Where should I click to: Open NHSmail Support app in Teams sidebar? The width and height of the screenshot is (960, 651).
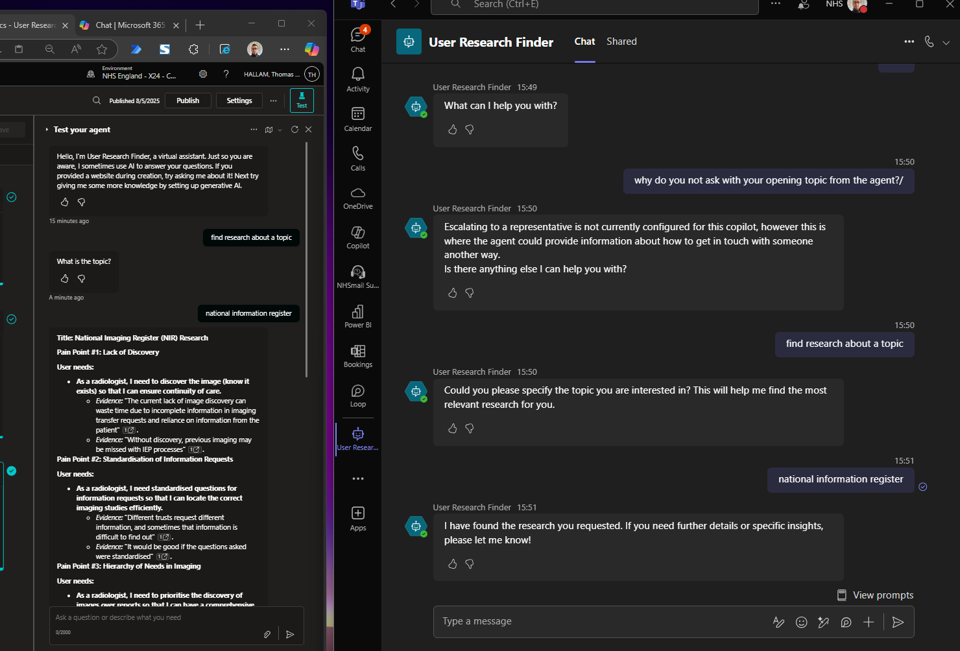(358, 277)
